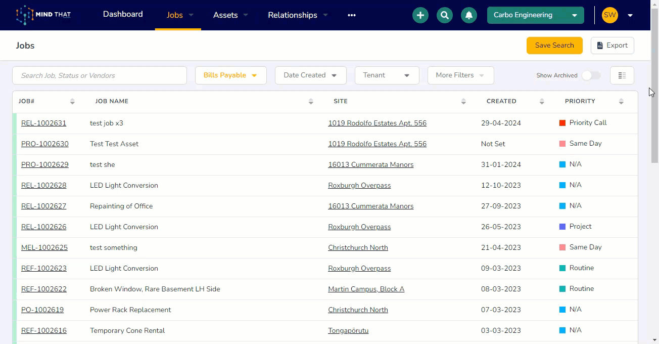The width and height of the screenshot is (659, 344).
Task: Open the Carbo Engineering organization dropdown
Action: coord(535,15)
